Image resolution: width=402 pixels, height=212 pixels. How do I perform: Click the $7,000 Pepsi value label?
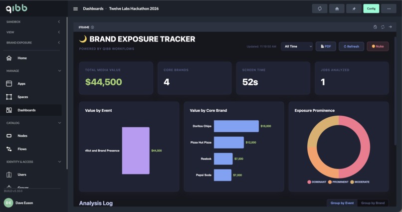(x=237, y=175)
